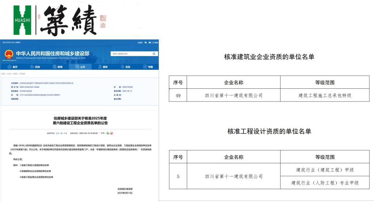The width and height of the screenshot is (374, 210).
Task: Click the national emblem logo
Action: coord(8,55)
